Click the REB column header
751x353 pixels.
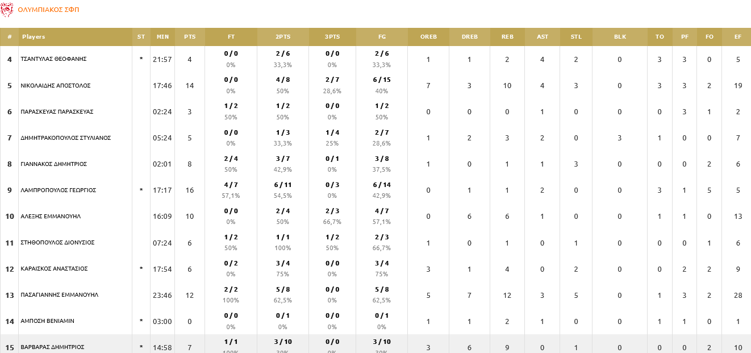click(507, 37)
